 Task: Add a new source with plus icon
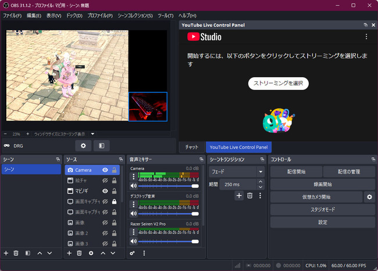click(69, 253)
